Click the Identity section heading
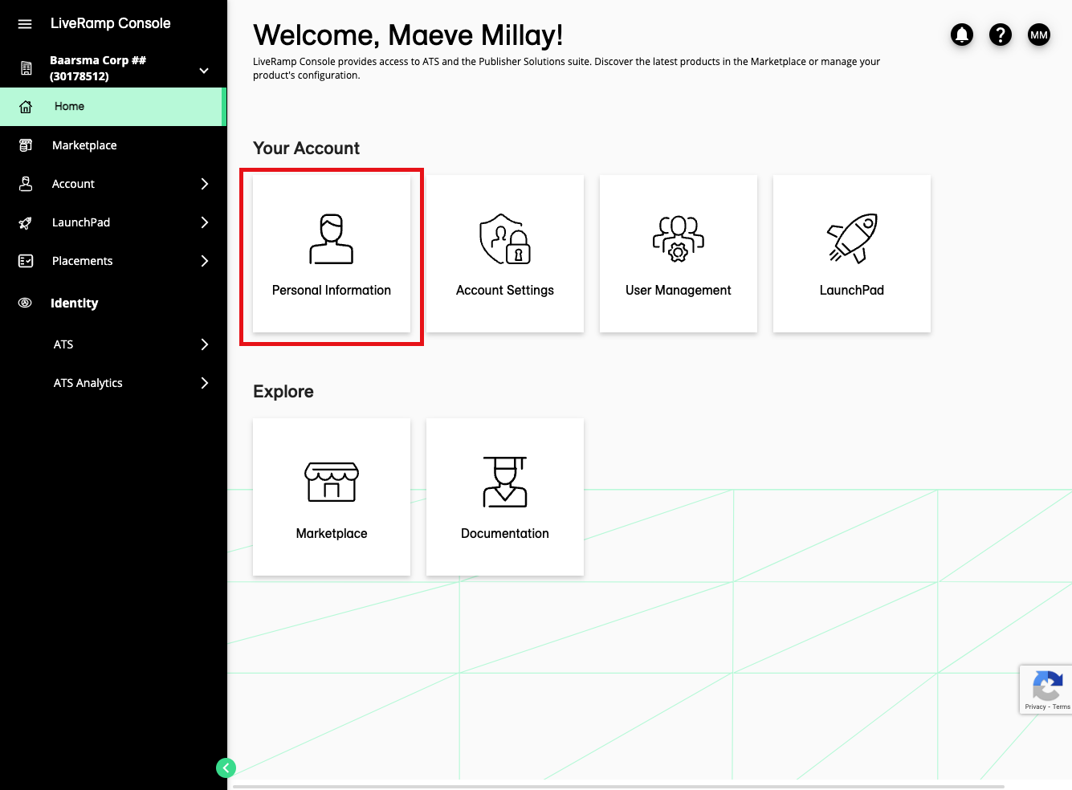 pos(74,303)
